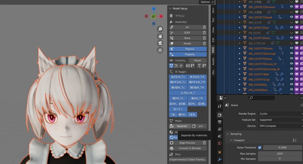This screenshot has height=164, width=303.
Task: Hide 00G_[EFFECT]Pressure with eye icon
Action: (x=291, y=7)
